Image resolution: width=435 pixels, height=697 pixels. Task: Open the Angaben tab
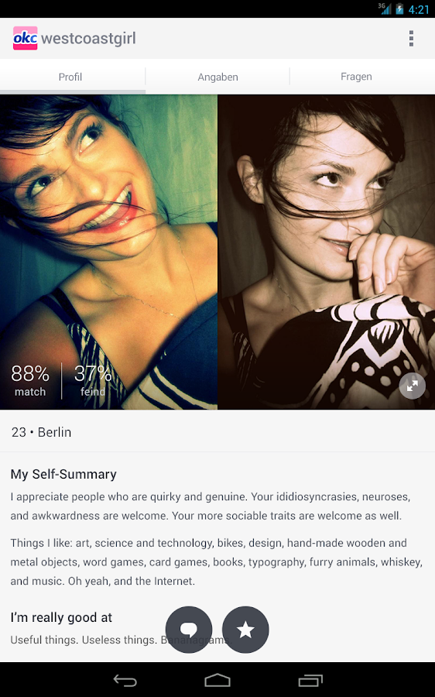coord(217,77)
